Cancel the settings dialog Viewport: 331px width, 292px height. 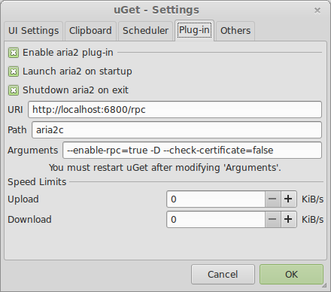223,274
